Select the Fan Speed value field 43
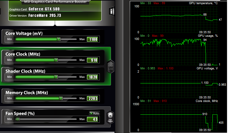 pyautogui.click(x=92, y=119)
